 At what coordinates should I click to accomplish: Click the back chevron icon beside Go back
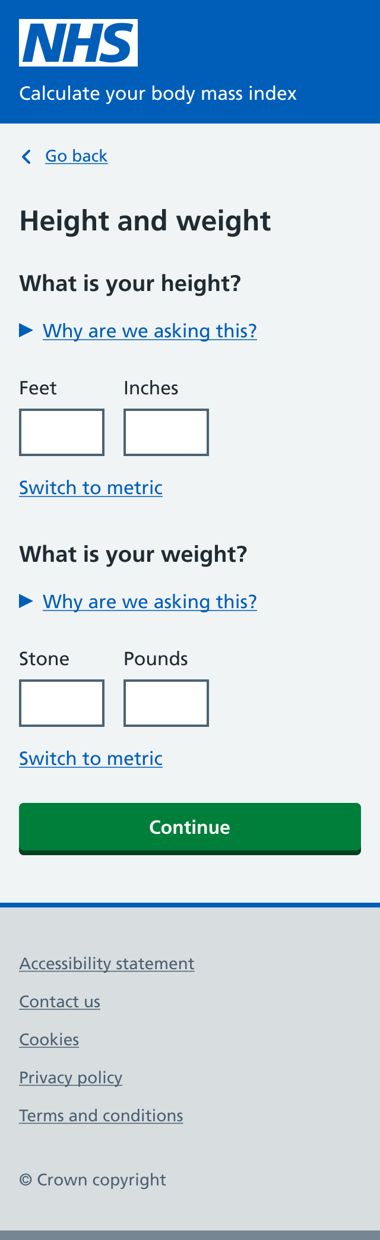pos(26,157)
